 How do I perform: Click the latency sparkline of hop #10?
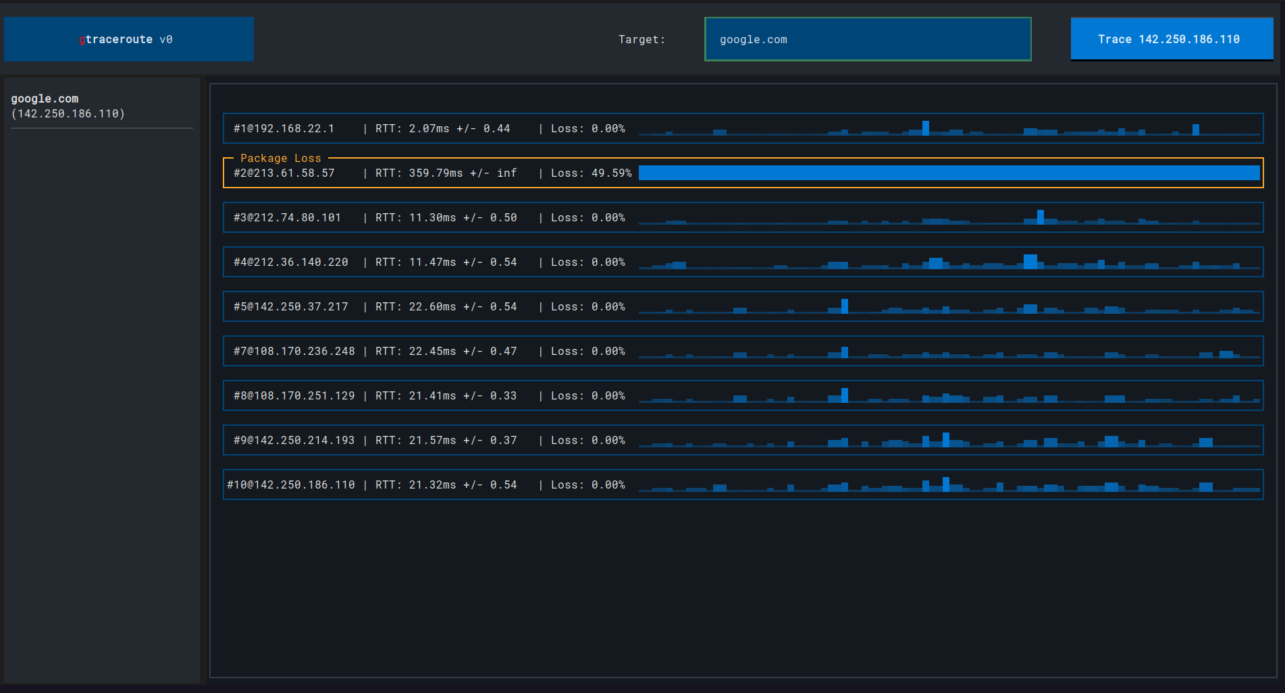[x=949, y=484]
